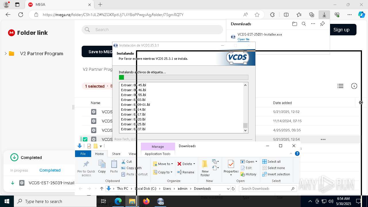Screen dimensions: 368x207
Task: Refresh the MEGA page
Action: tap(21, 15)
